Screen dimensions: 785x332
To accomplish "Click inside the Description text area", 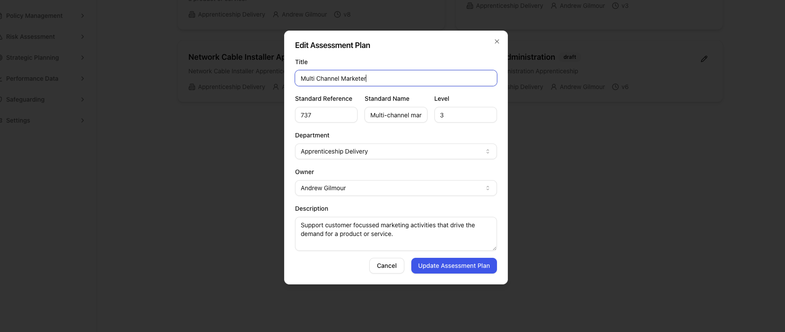I will point(396,234).
